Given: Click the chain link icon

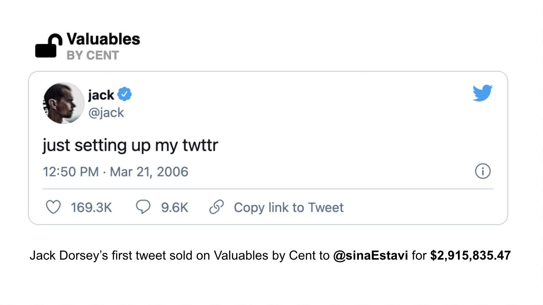Looking at the screenshot, I should pyautogui.click(x=216, y=207).
